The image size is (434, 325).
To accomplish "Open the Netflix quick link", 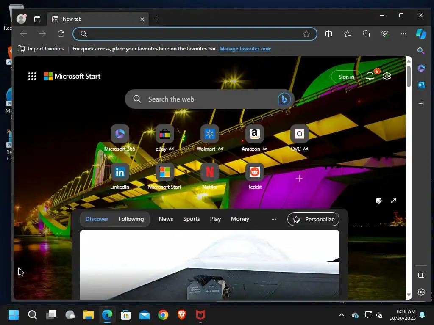I will tap(209, 176).
